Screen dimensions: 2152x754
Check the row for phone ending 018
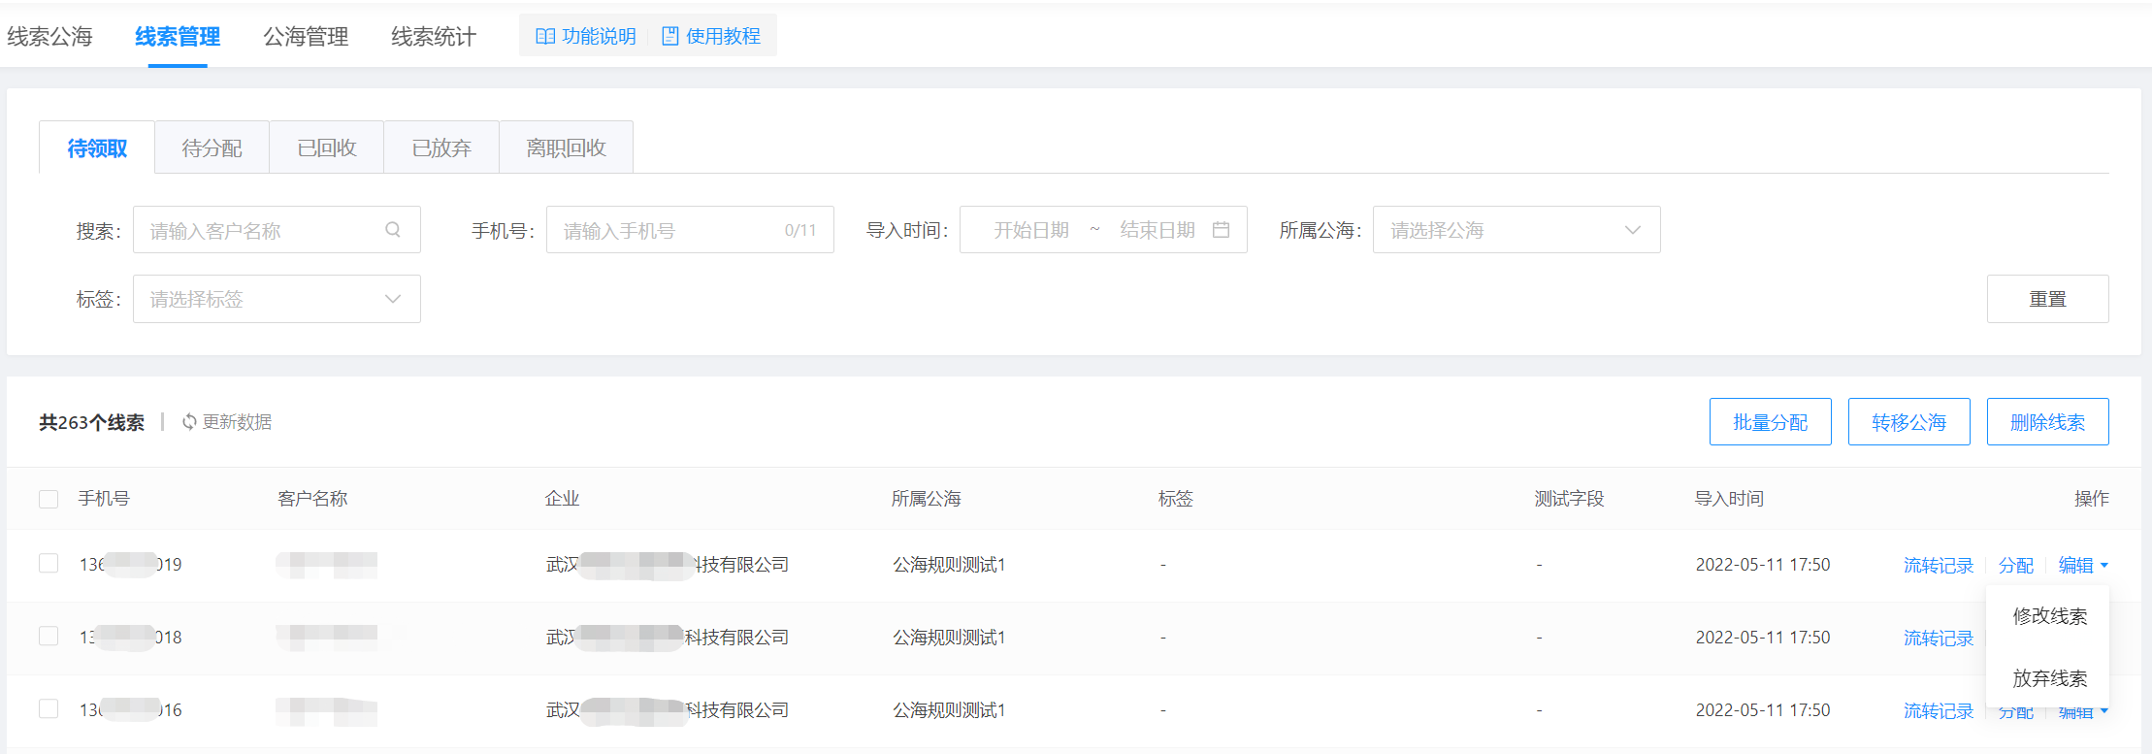[49, 637]
